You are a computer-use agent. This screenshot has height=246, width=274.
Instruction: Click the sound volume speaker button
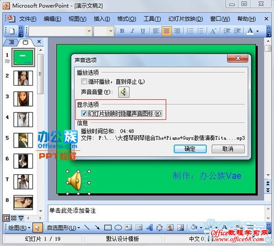[x=124, y=92]
